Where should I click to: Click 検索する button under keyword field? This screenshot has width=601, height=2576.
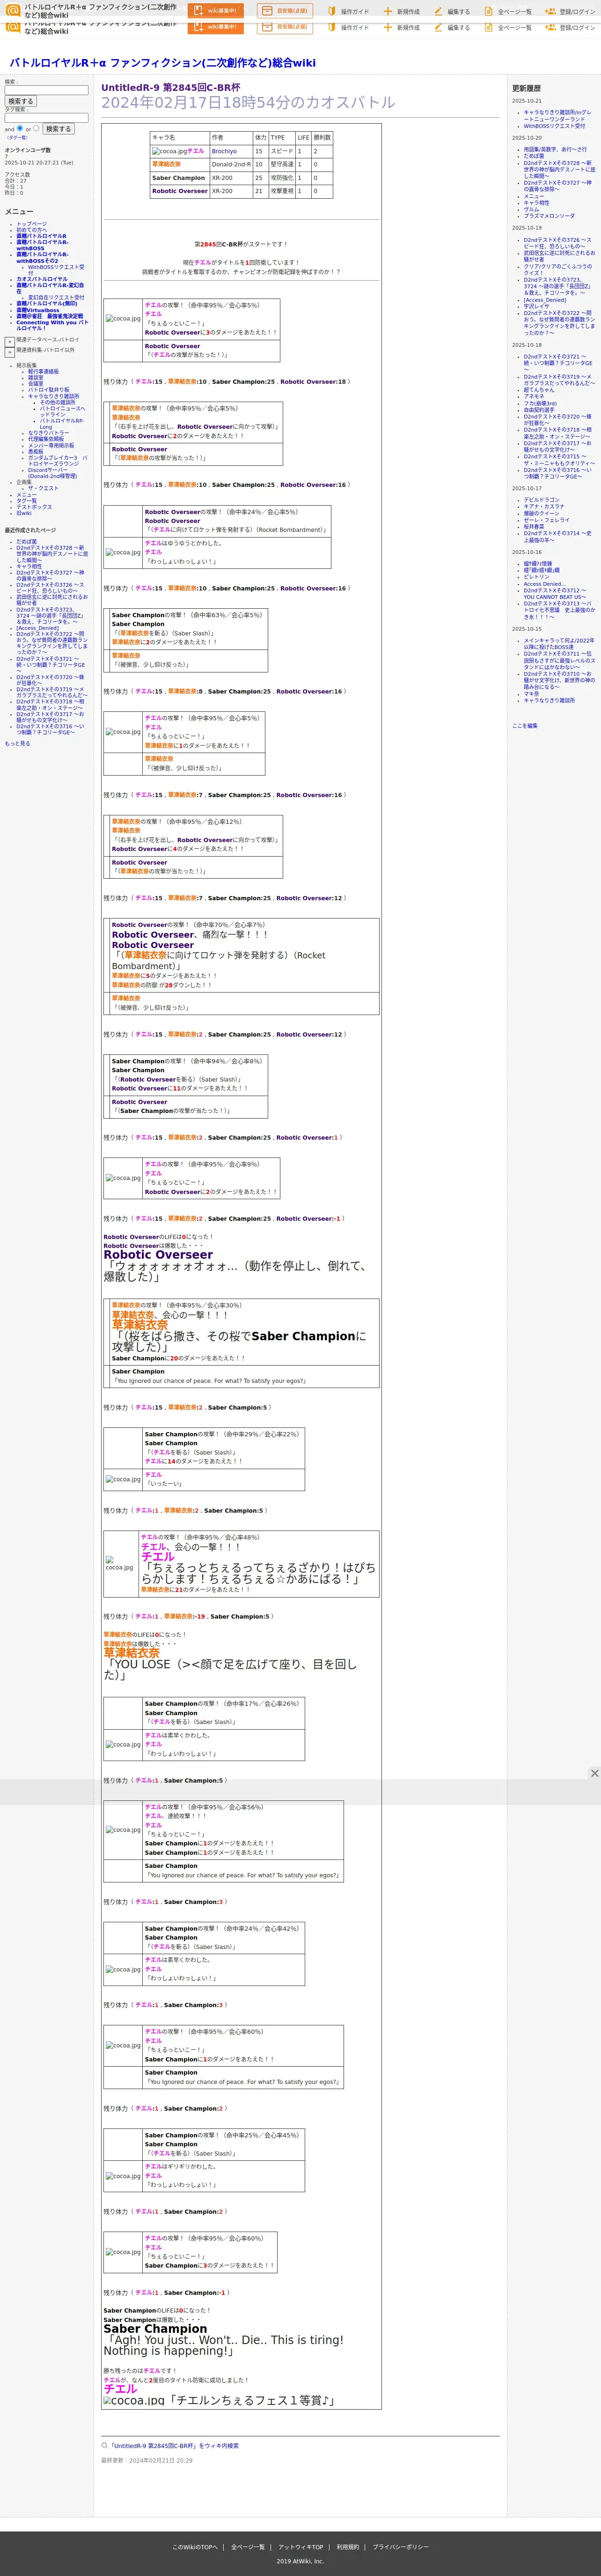pyautogui.click(x=21, y=101)
